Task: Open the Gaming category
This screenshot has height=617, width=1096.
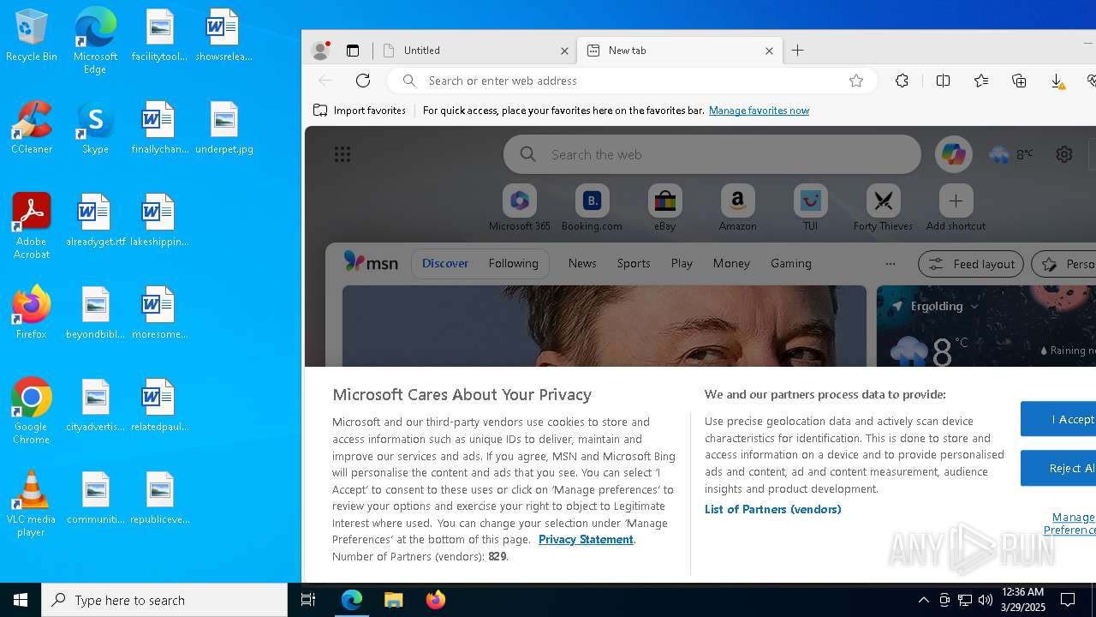Action: (791, 264)
